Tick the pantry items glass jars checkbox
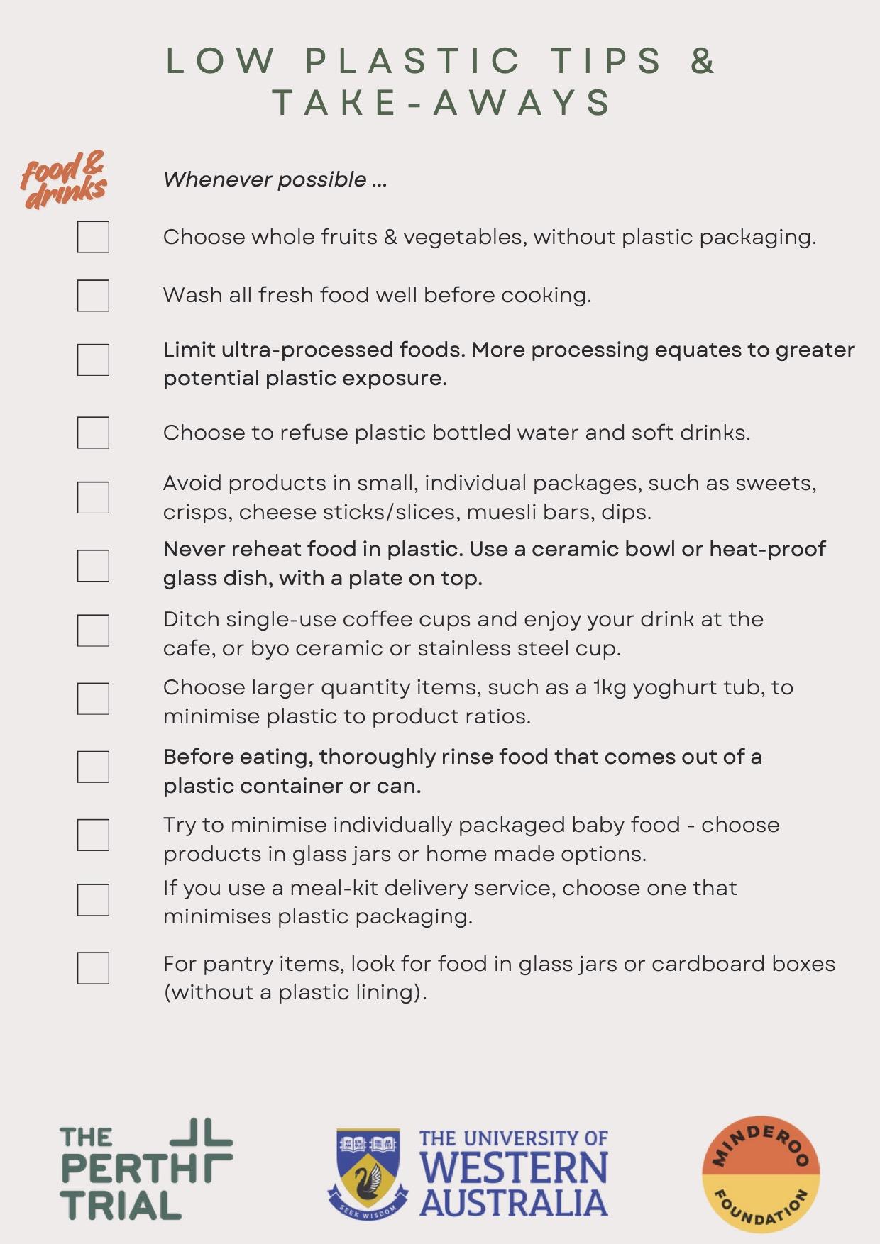The height and width of the screenshot is (1244, 880). (x=93, y=967)
